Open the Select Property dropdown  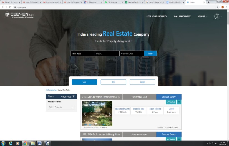tap(61, 107)
